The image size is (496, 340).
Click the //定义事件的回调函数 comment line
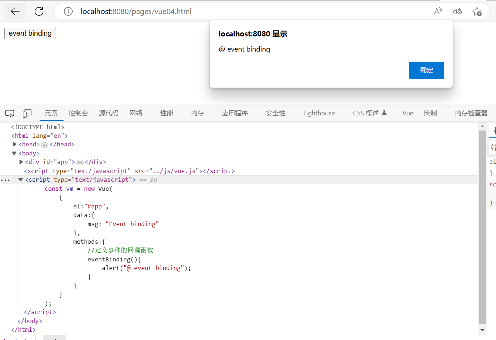click(x=120, y=250)
